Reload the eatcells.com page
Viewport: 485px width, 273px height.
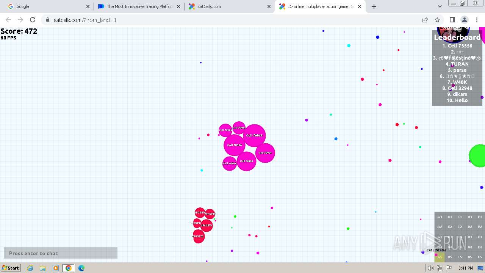(33, 20)
